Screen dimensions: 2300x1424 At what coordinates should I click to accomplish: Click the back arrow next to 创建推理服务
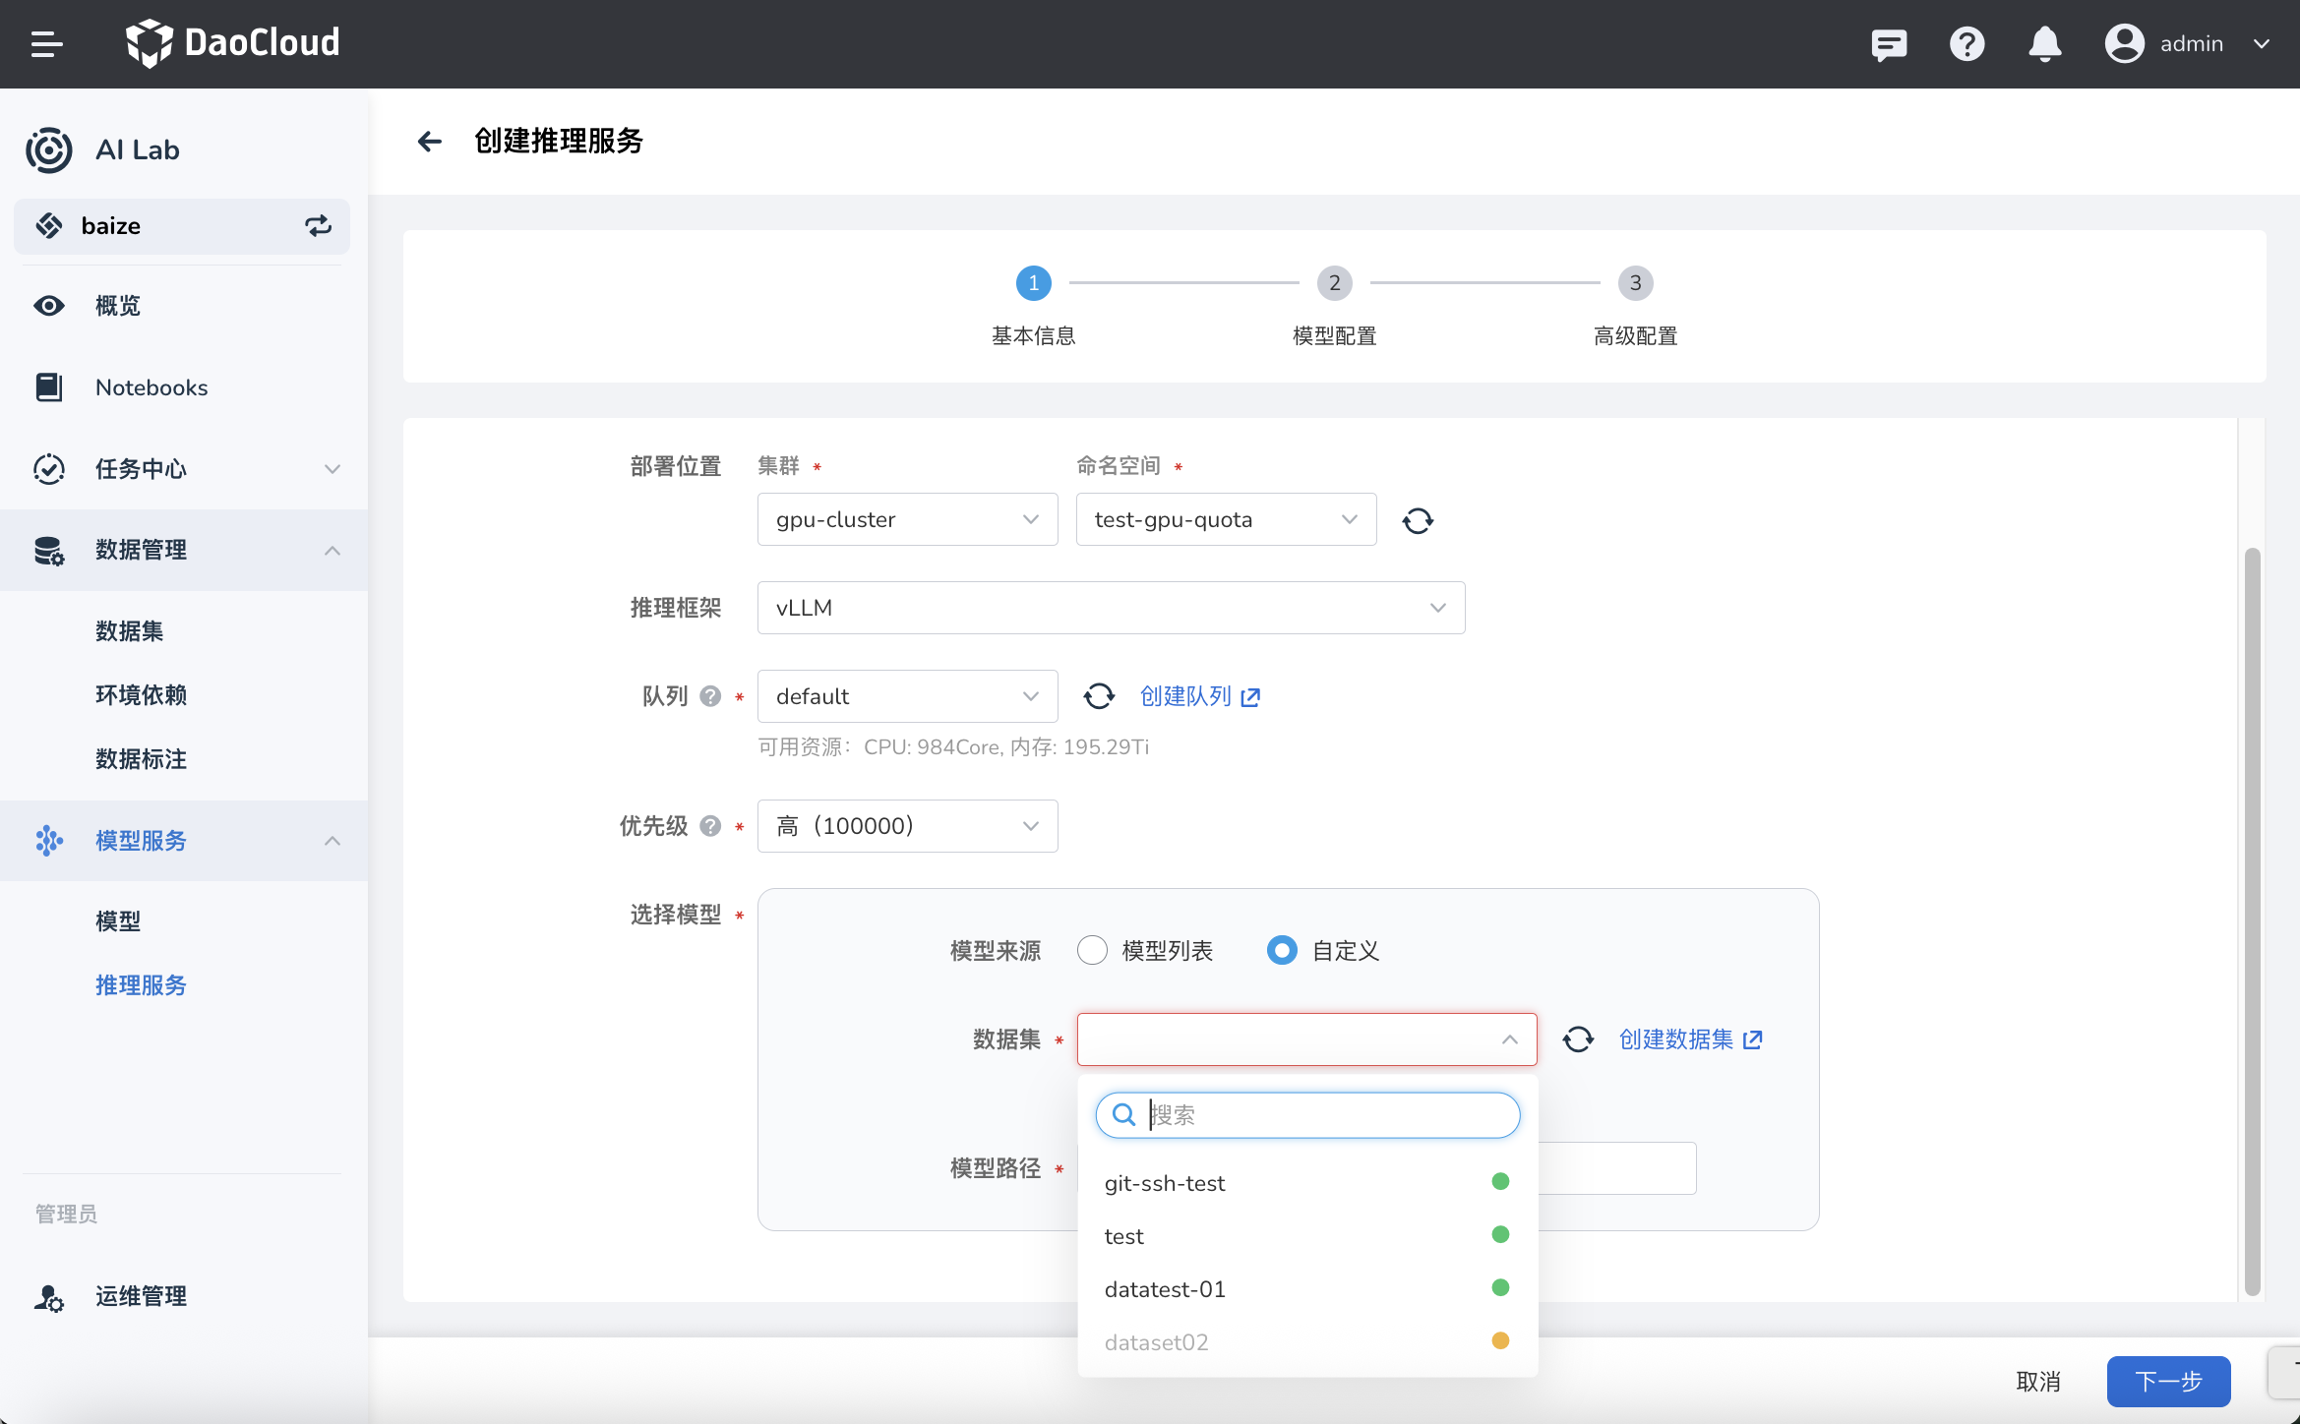coord(430,142)
